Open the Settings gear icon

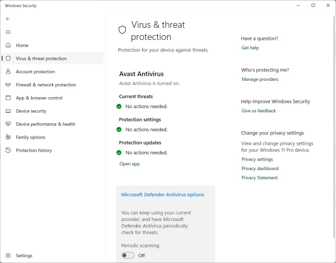click(8, 256)
